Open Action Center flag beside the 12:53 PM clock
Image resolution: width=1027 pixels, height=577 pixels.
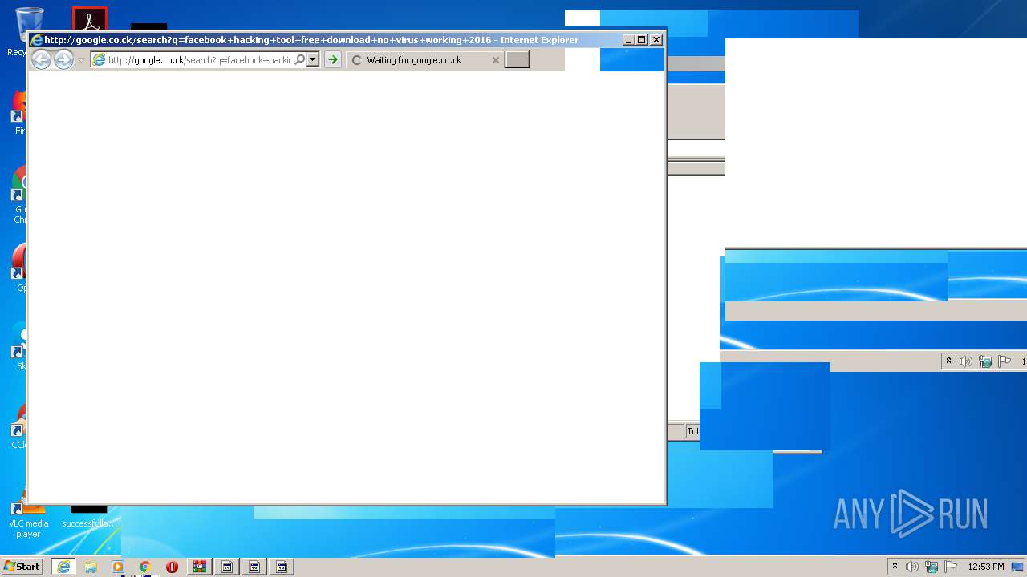click(951, 567)
